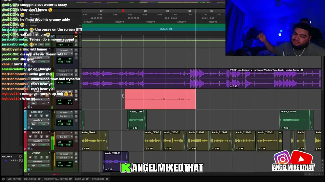Record-enable the VERSE 1 track
The height and width of the screenshot is (182, 325).
pyautogui.click(x=30, y=157)
